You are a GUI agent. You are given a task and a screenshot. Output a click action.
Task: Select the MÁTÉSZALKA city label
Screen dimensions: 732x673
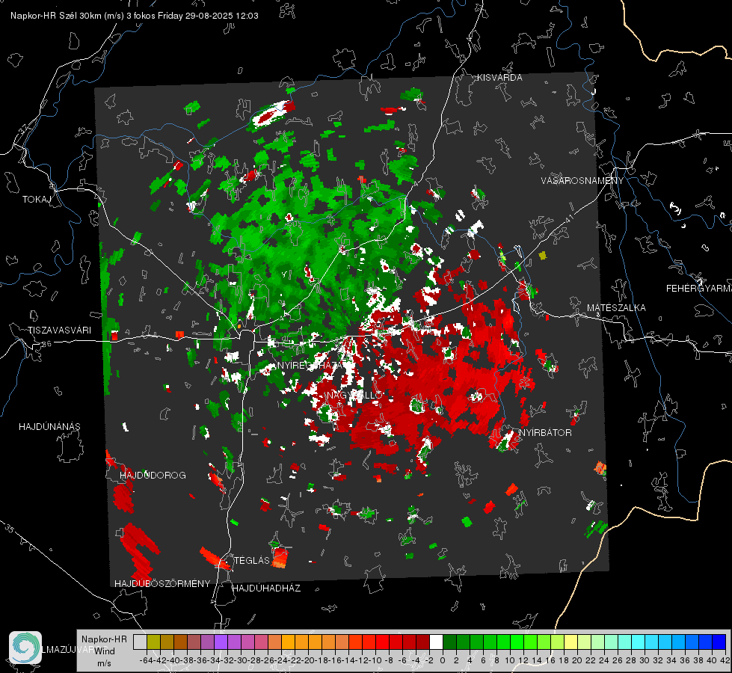(x=616, y=308)
